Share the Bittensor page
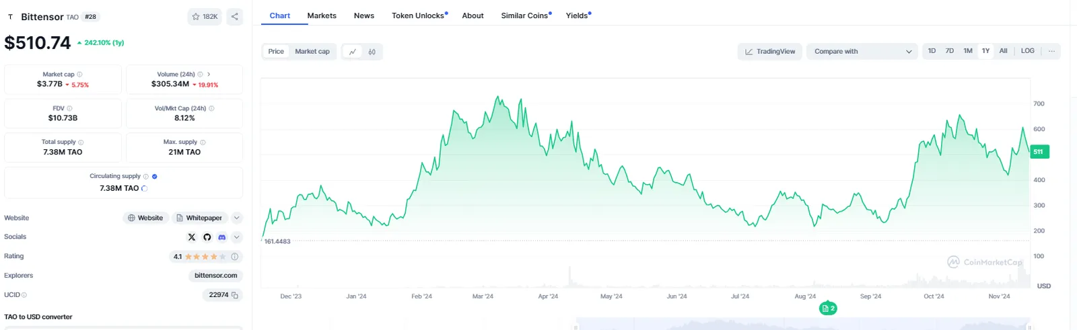The height and width of the screenshot is (330, 1077). [x=234, y=17]
